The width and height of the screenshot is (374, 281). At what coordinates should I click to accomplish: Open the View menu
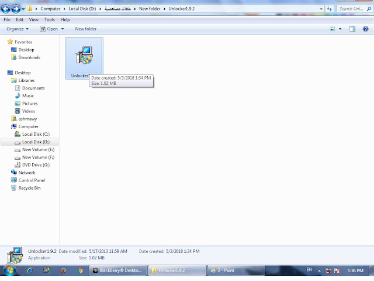(x=34, y=19)
